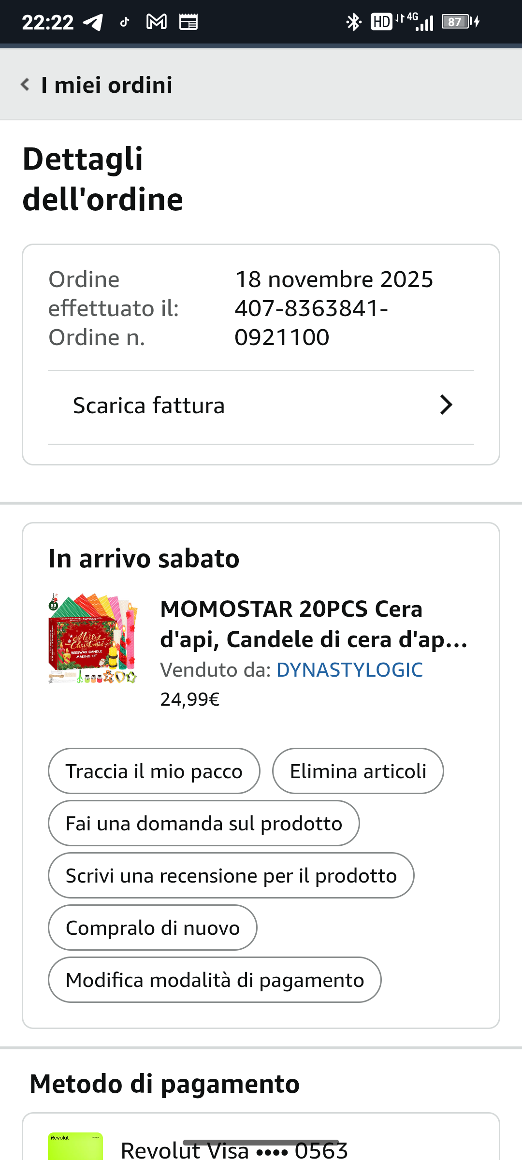Tap Scrivi una recensione per il prodotto
The height and width of the screenshot is (1160, 522).
[x=231, y=876]
